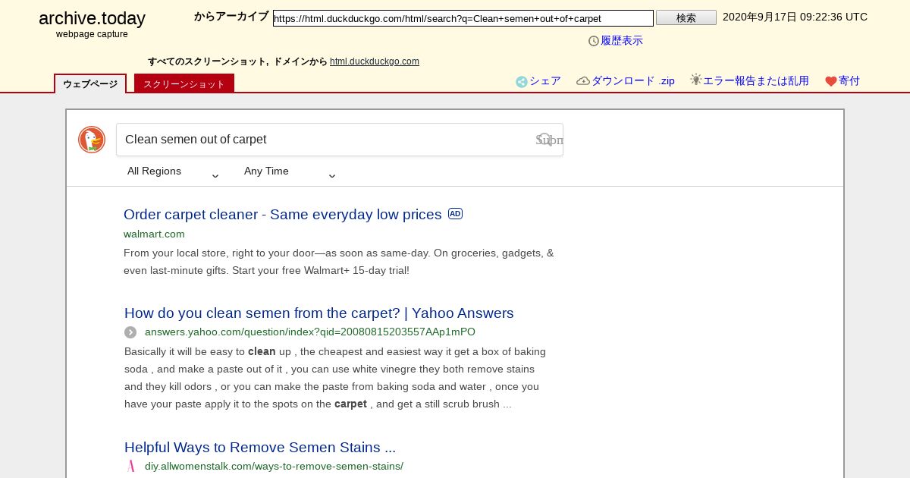
Task: Open the html.duckduckgo.com domain link
Action: pyautogui.click(x=375, y=61)
